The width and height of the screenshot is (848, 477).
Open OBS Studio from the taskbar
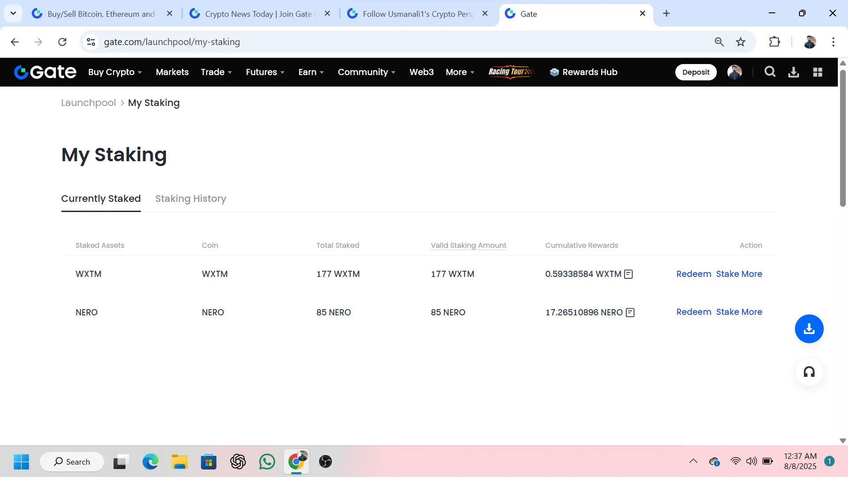326,462
